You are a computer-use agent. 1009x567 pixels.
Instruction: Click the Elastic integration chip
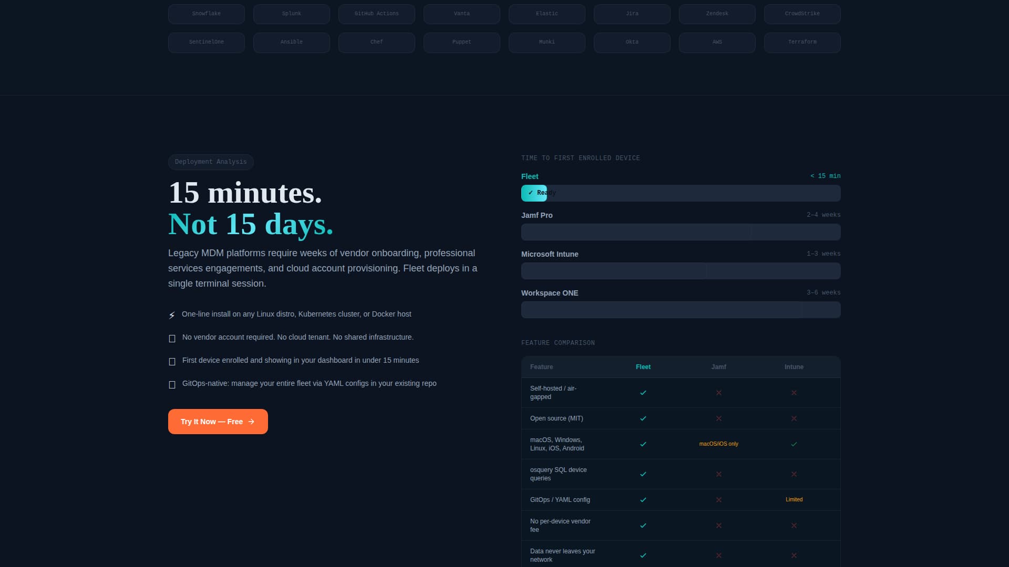click(547, 14)
